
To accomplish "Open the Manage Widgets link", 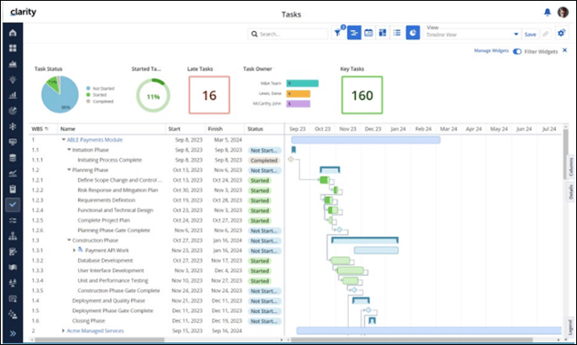I will tap(491, 51).
